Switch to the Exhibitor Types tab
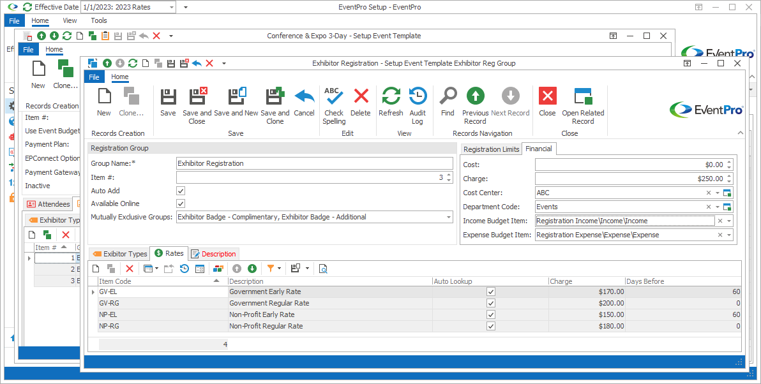The height and width of the screenshot is (384, 761). (x=119, y=254)
